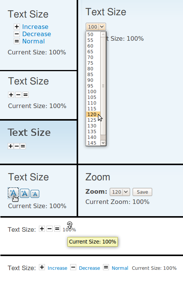Click the minus icon beside the top Decrease link
The image size is (183, 293).
click(x=17, y=34)
